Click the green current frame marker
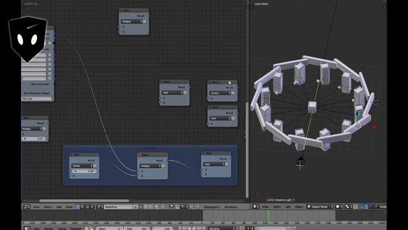The height and width of the screenshot is (230, 408). (x=268, y=216)
